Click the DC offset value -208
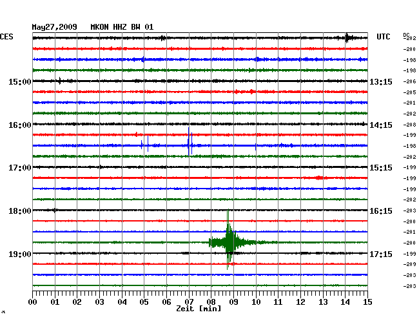 point(409,125)
